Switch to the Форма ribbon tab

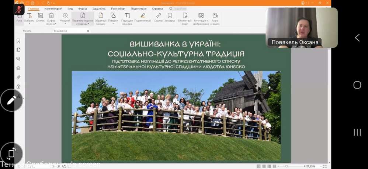[x=83, y=9]
